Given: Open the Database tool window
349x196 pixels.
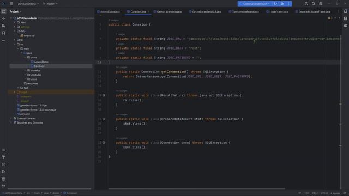Looking at the screenshot, I should pos(345,19).
